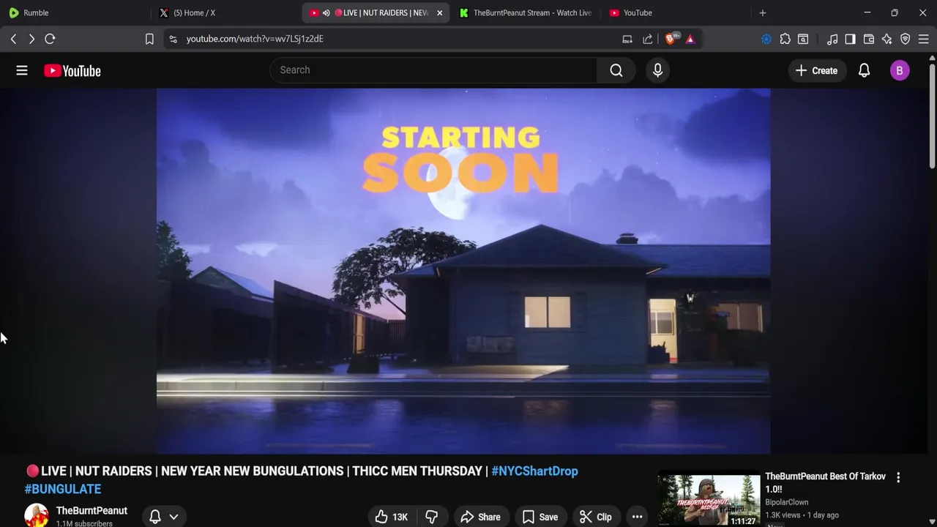The width and height of the screenshot is (937, 527).
Task: Save the video to a playlist
Action: pyautogui.click(x=540, y=517)
